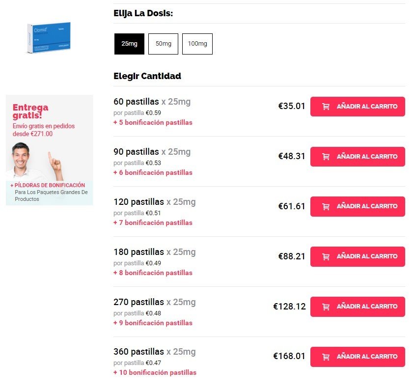Click the cart icon for 60 pastillas
414x392 pixels.
click(x=326, y=107)
